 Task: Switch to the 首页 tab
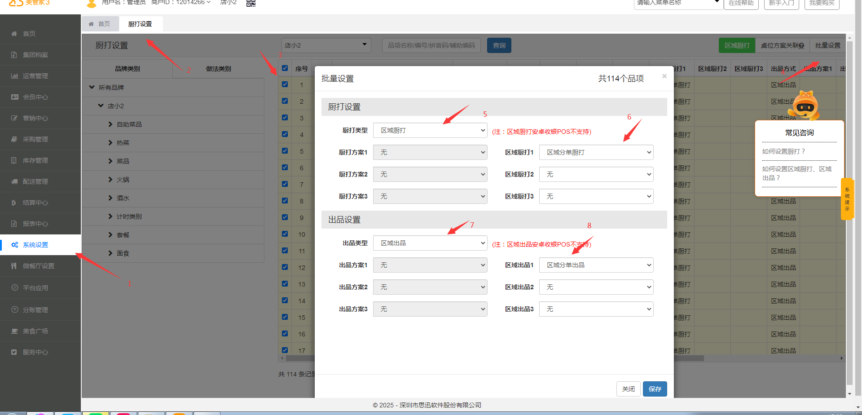tap(100, 24)
